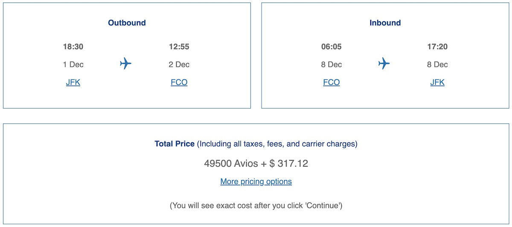Click the Inbound flight airplane icon
The image size is (512, 227).
[x=384, y=64]
